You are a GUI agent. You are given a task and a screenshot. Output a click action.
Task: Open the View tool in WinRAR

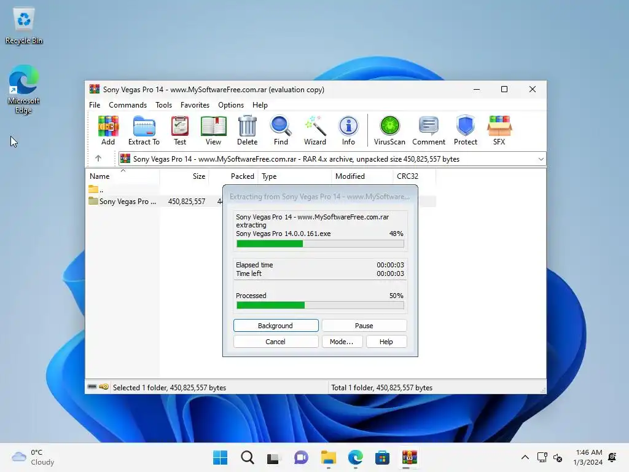[213, 130]
